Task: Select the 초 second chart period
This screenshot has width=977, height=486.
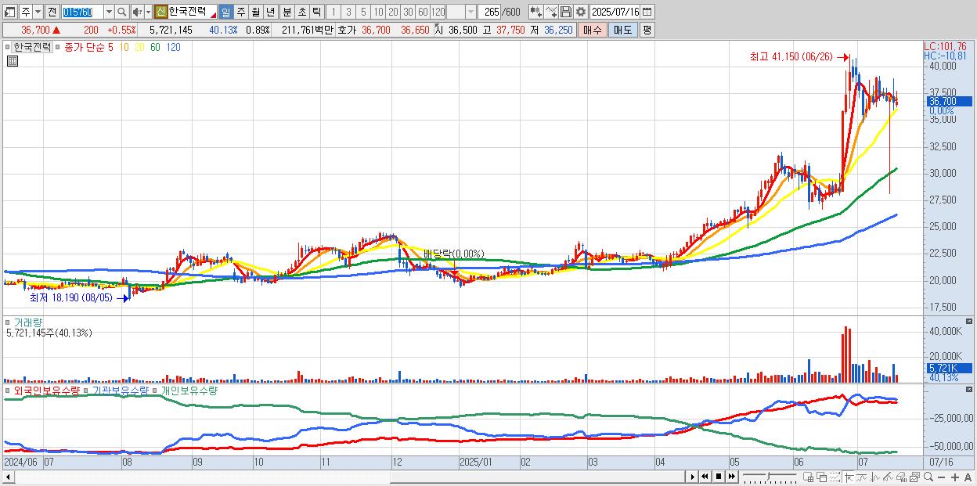Action: (301, 12)
